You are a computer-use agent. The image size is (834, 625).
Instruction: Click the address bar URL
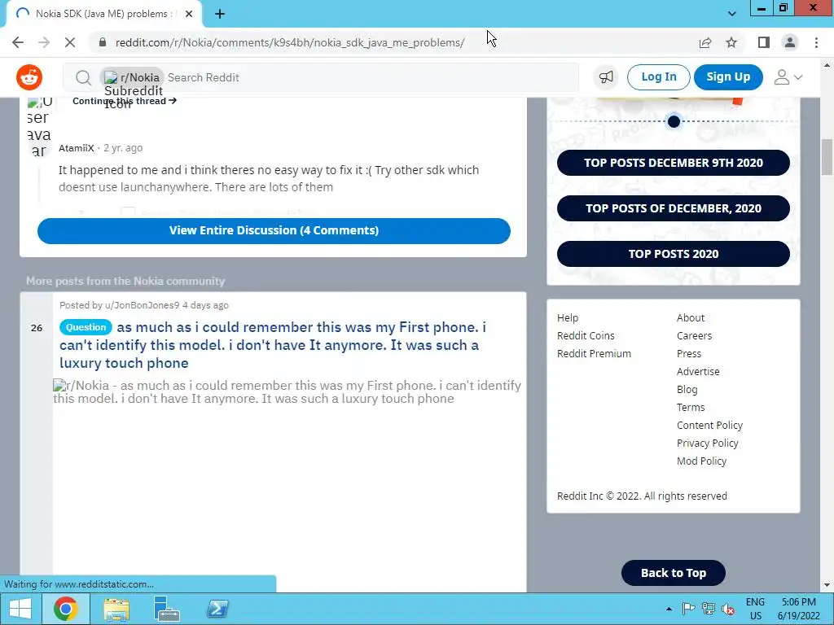[x=290, y=42]
